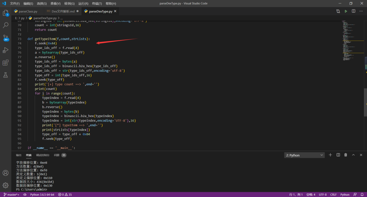Close the parseDexType.py tab
Image resolution: width=367 pixels, height=197 pixels.
[115, 11]
